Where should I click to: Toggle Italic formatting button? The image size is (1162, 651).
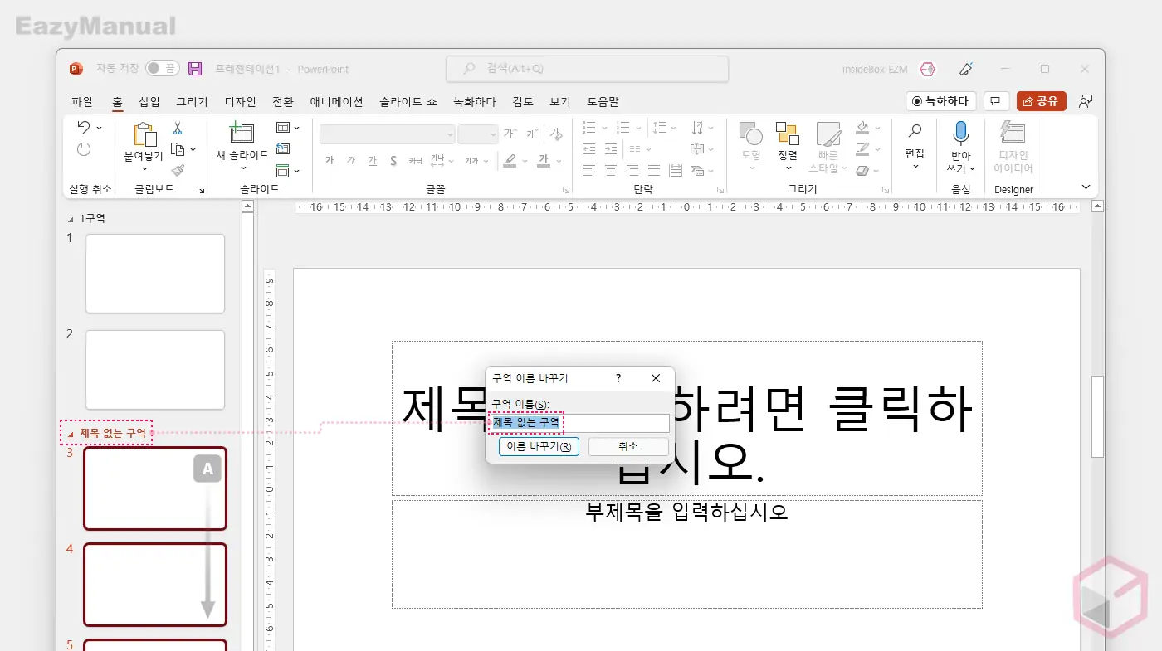[351, 160]
